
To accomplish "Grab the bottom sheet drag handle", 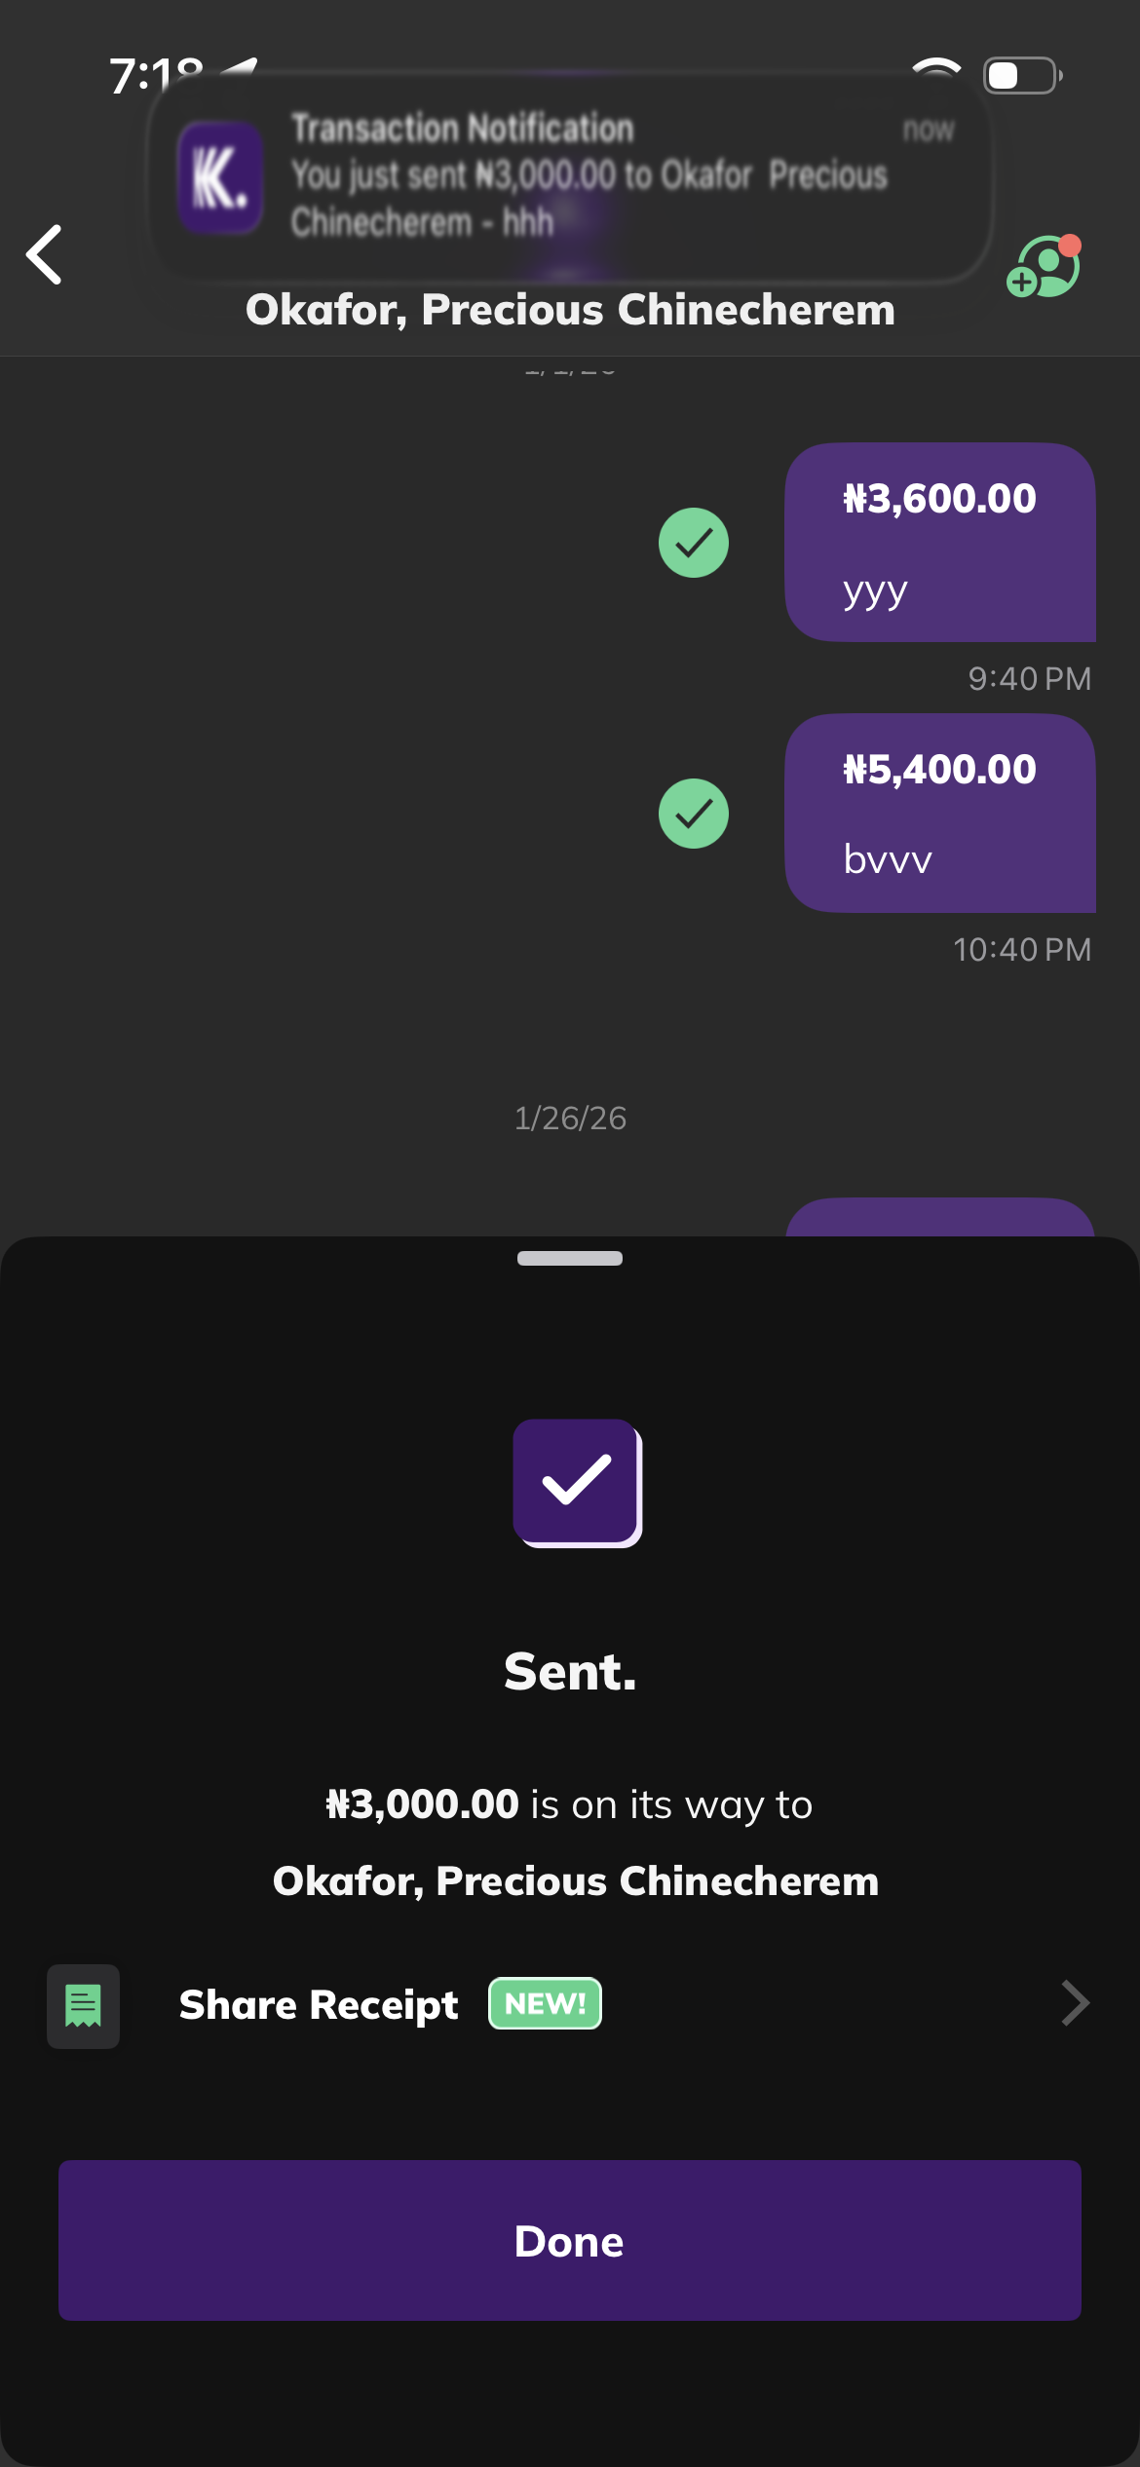I will pyautogui.click(x=570, y=1258).
